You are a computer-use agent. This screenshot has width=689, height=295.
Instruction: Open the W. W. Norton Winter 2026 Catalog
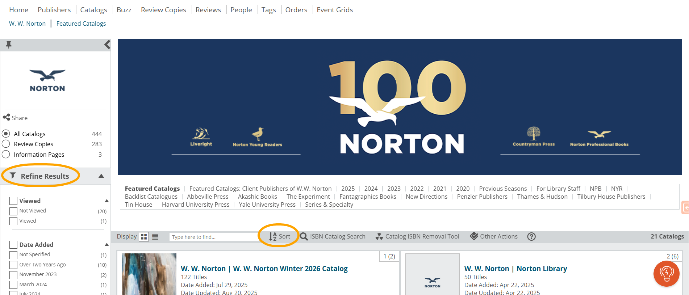(264, 269)
